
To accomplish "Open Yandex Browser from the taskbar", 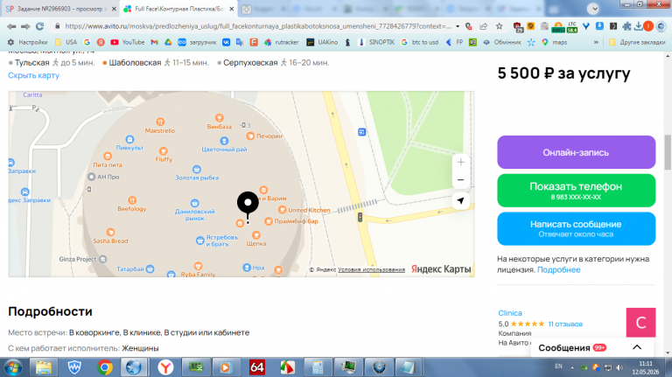I will click(165, 367).
